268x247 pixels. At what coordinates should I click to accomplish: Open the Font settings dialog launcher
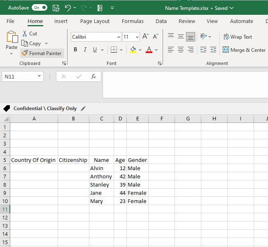pyautogui.click(x=160, y=63)
